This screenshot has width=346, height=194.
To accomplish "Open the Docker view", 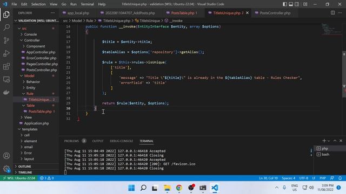I will point(6,92).
